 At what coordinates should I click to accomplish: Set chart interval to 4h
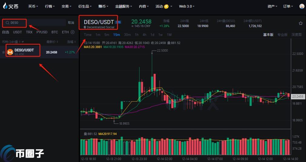pyautogui.click(x=144, y=35)
